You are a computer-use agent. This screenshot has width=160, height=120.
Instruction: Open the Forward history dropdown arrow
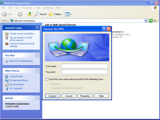point(25,14)
